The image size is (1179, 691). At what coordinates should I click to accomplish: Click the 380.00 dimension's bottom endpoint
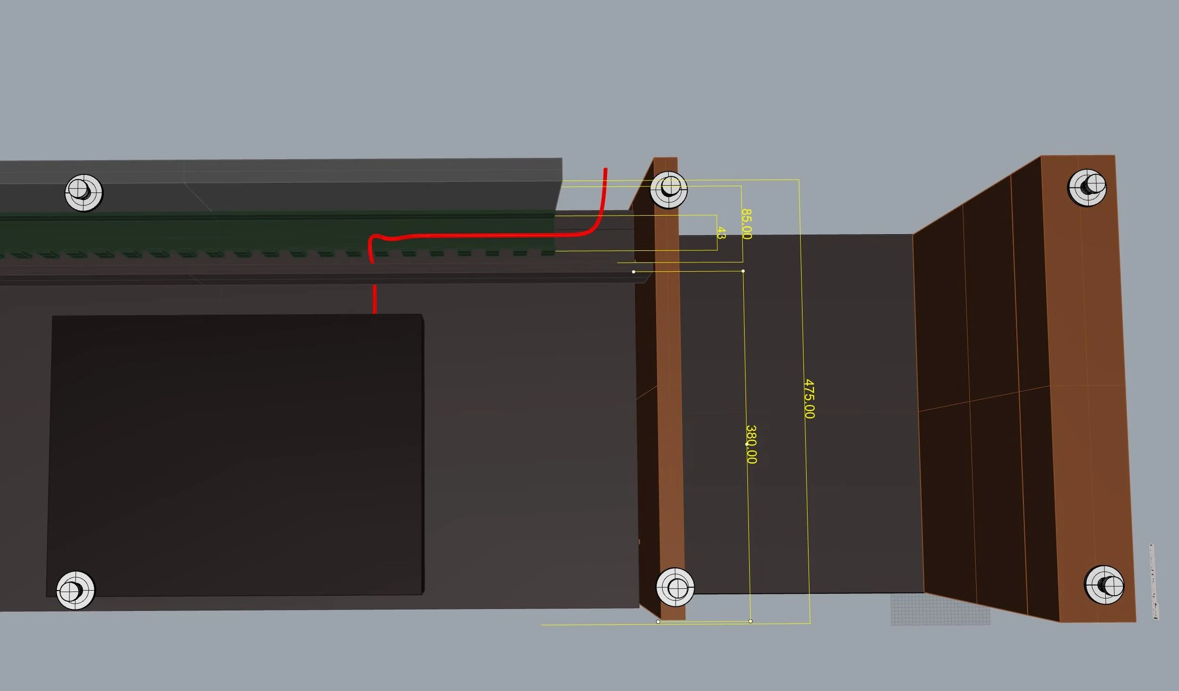click(x=750, y=621)
